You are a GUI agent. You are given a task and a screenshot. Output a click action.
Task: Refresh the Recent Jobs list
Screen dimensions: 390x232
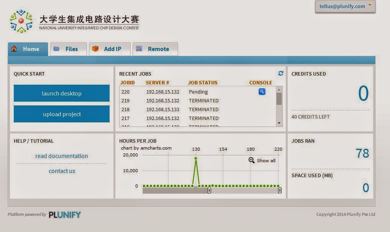[x=281, y=73]
